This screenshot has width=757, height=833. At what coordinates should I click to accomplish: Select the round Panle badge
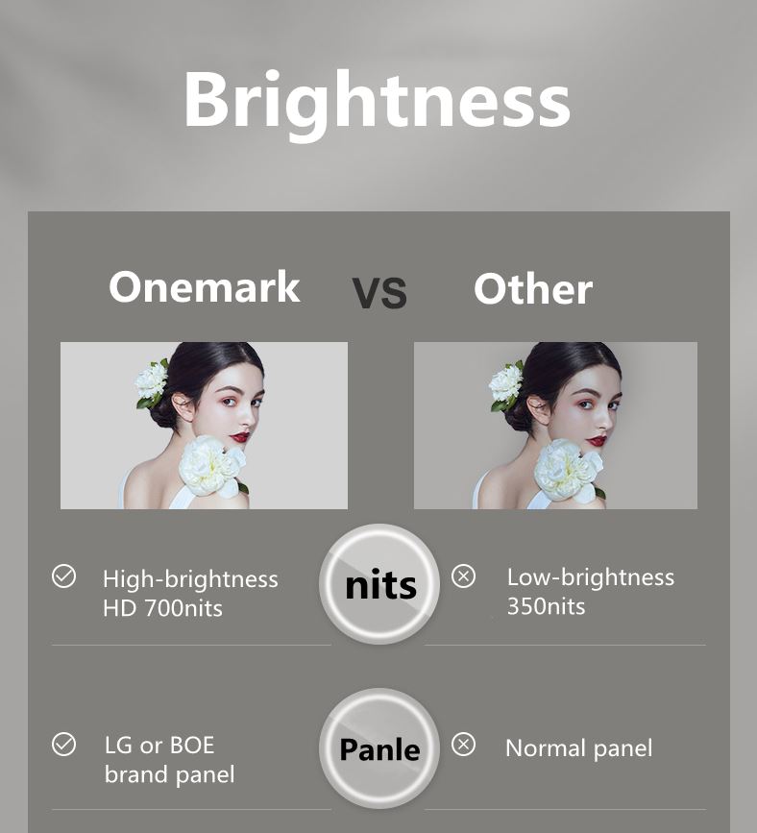[x=379, y=748]
